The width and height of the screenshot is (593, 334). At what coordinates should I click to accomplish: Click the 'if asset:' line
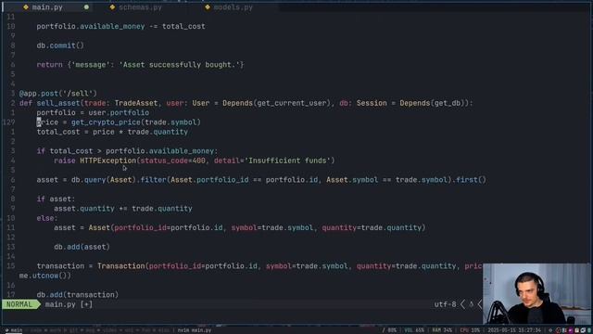click(56, 199)
